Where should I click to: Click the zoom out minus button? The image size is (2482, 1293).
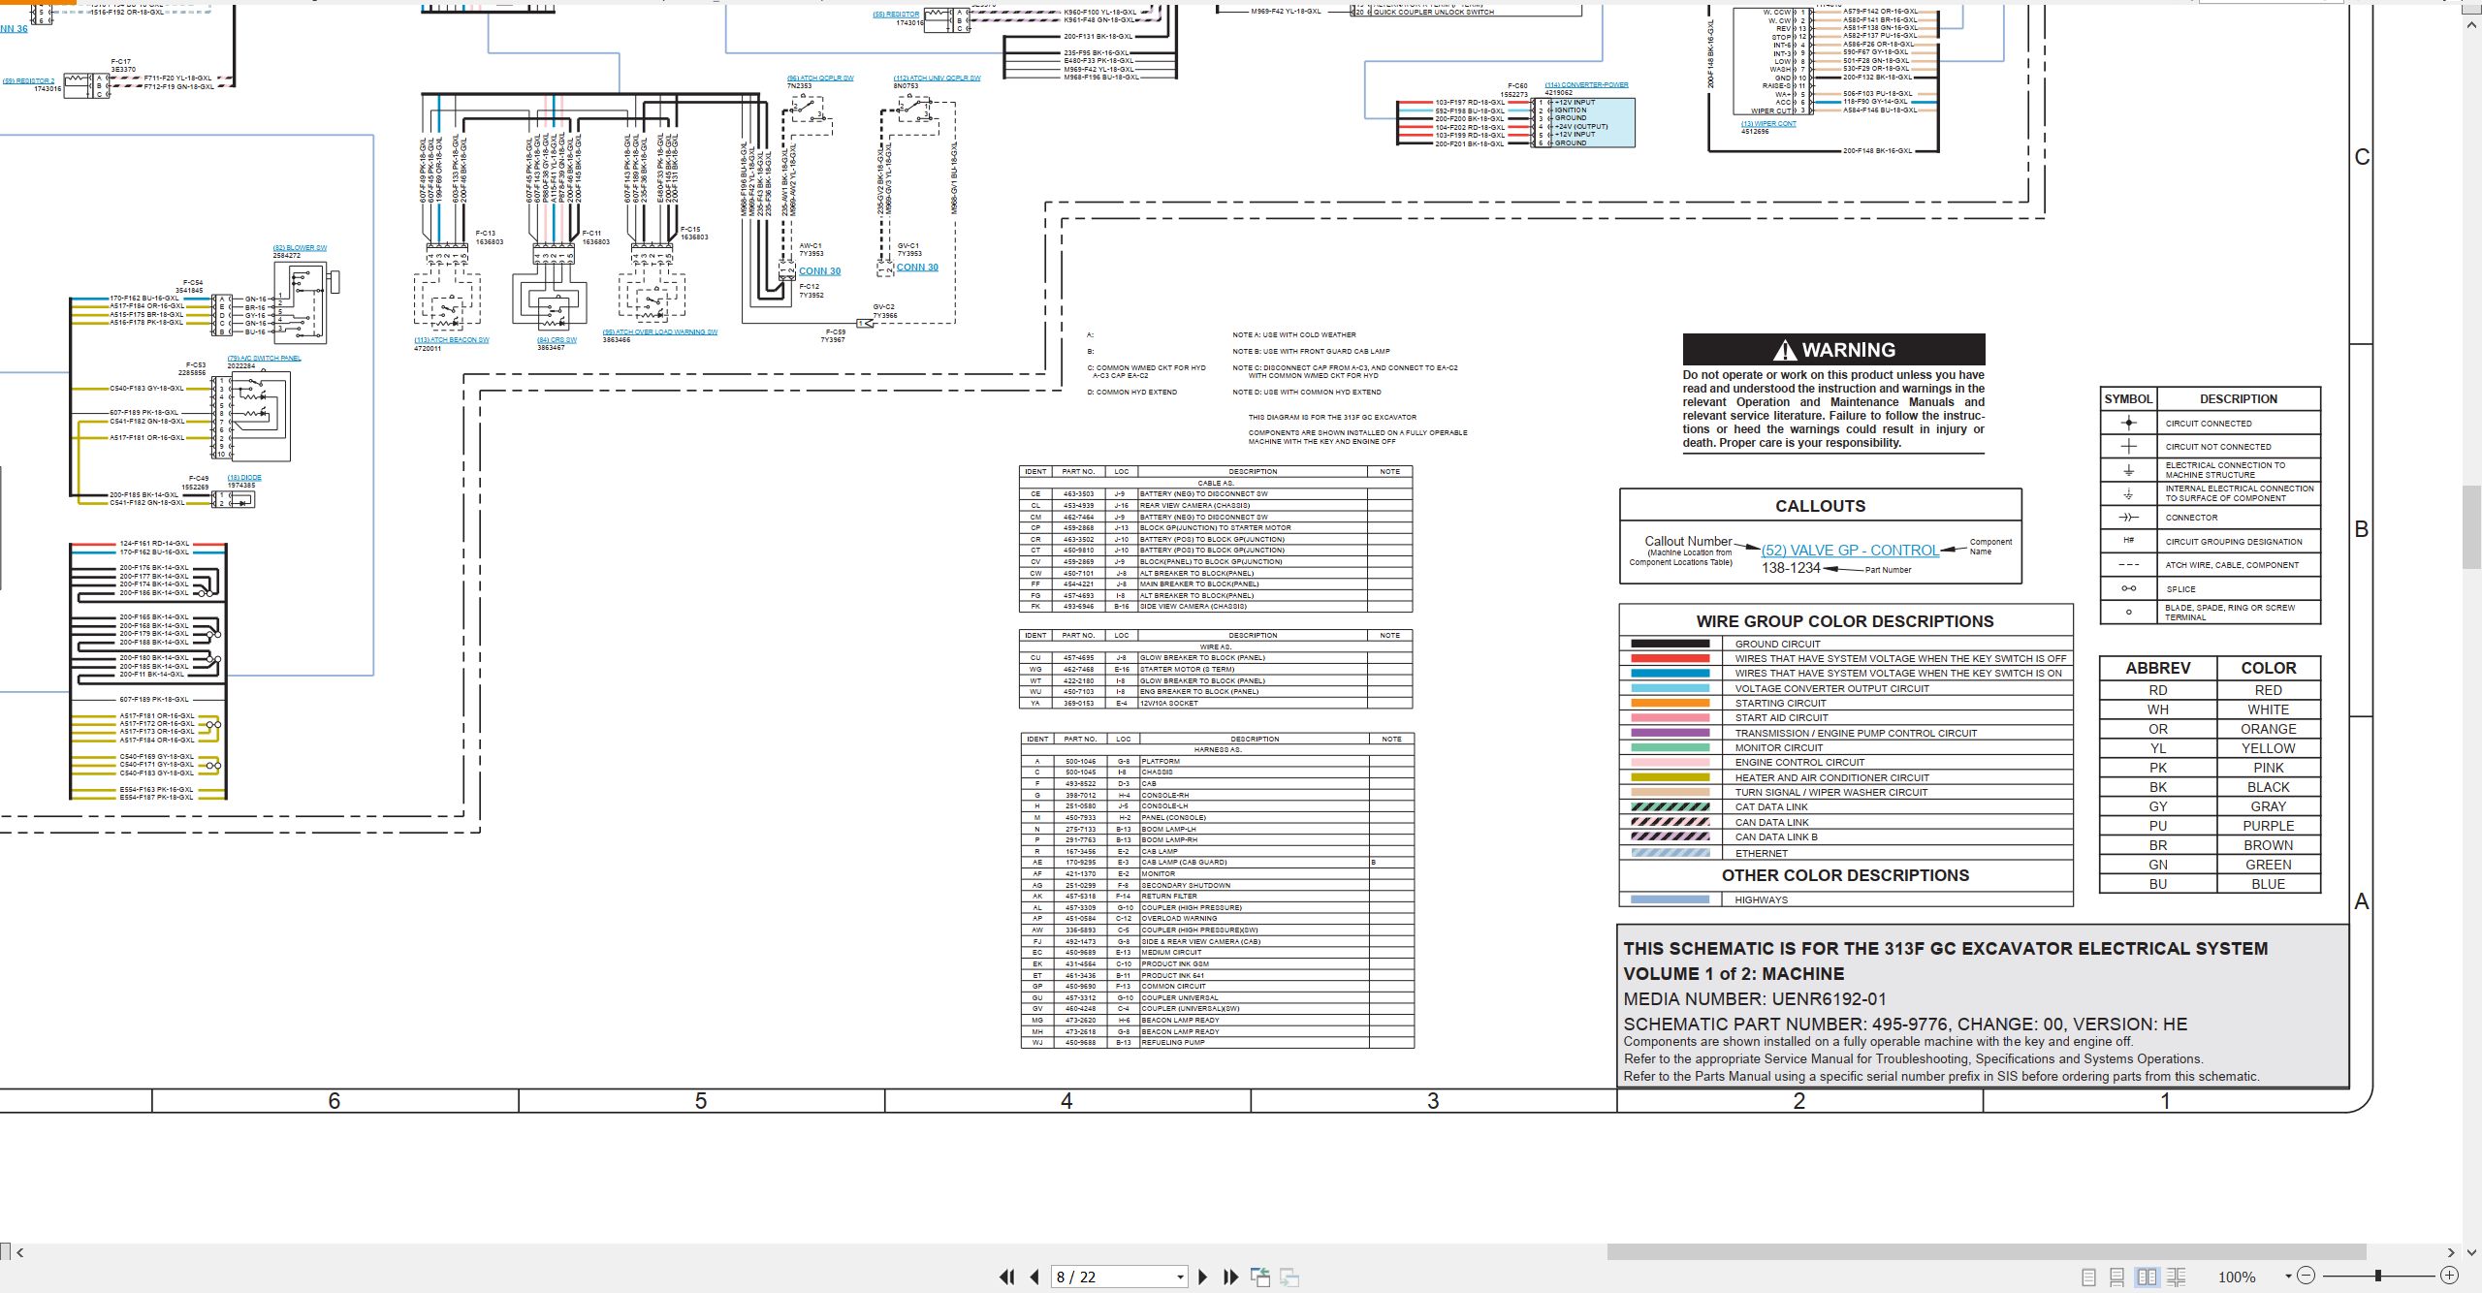point(2307,1276)
